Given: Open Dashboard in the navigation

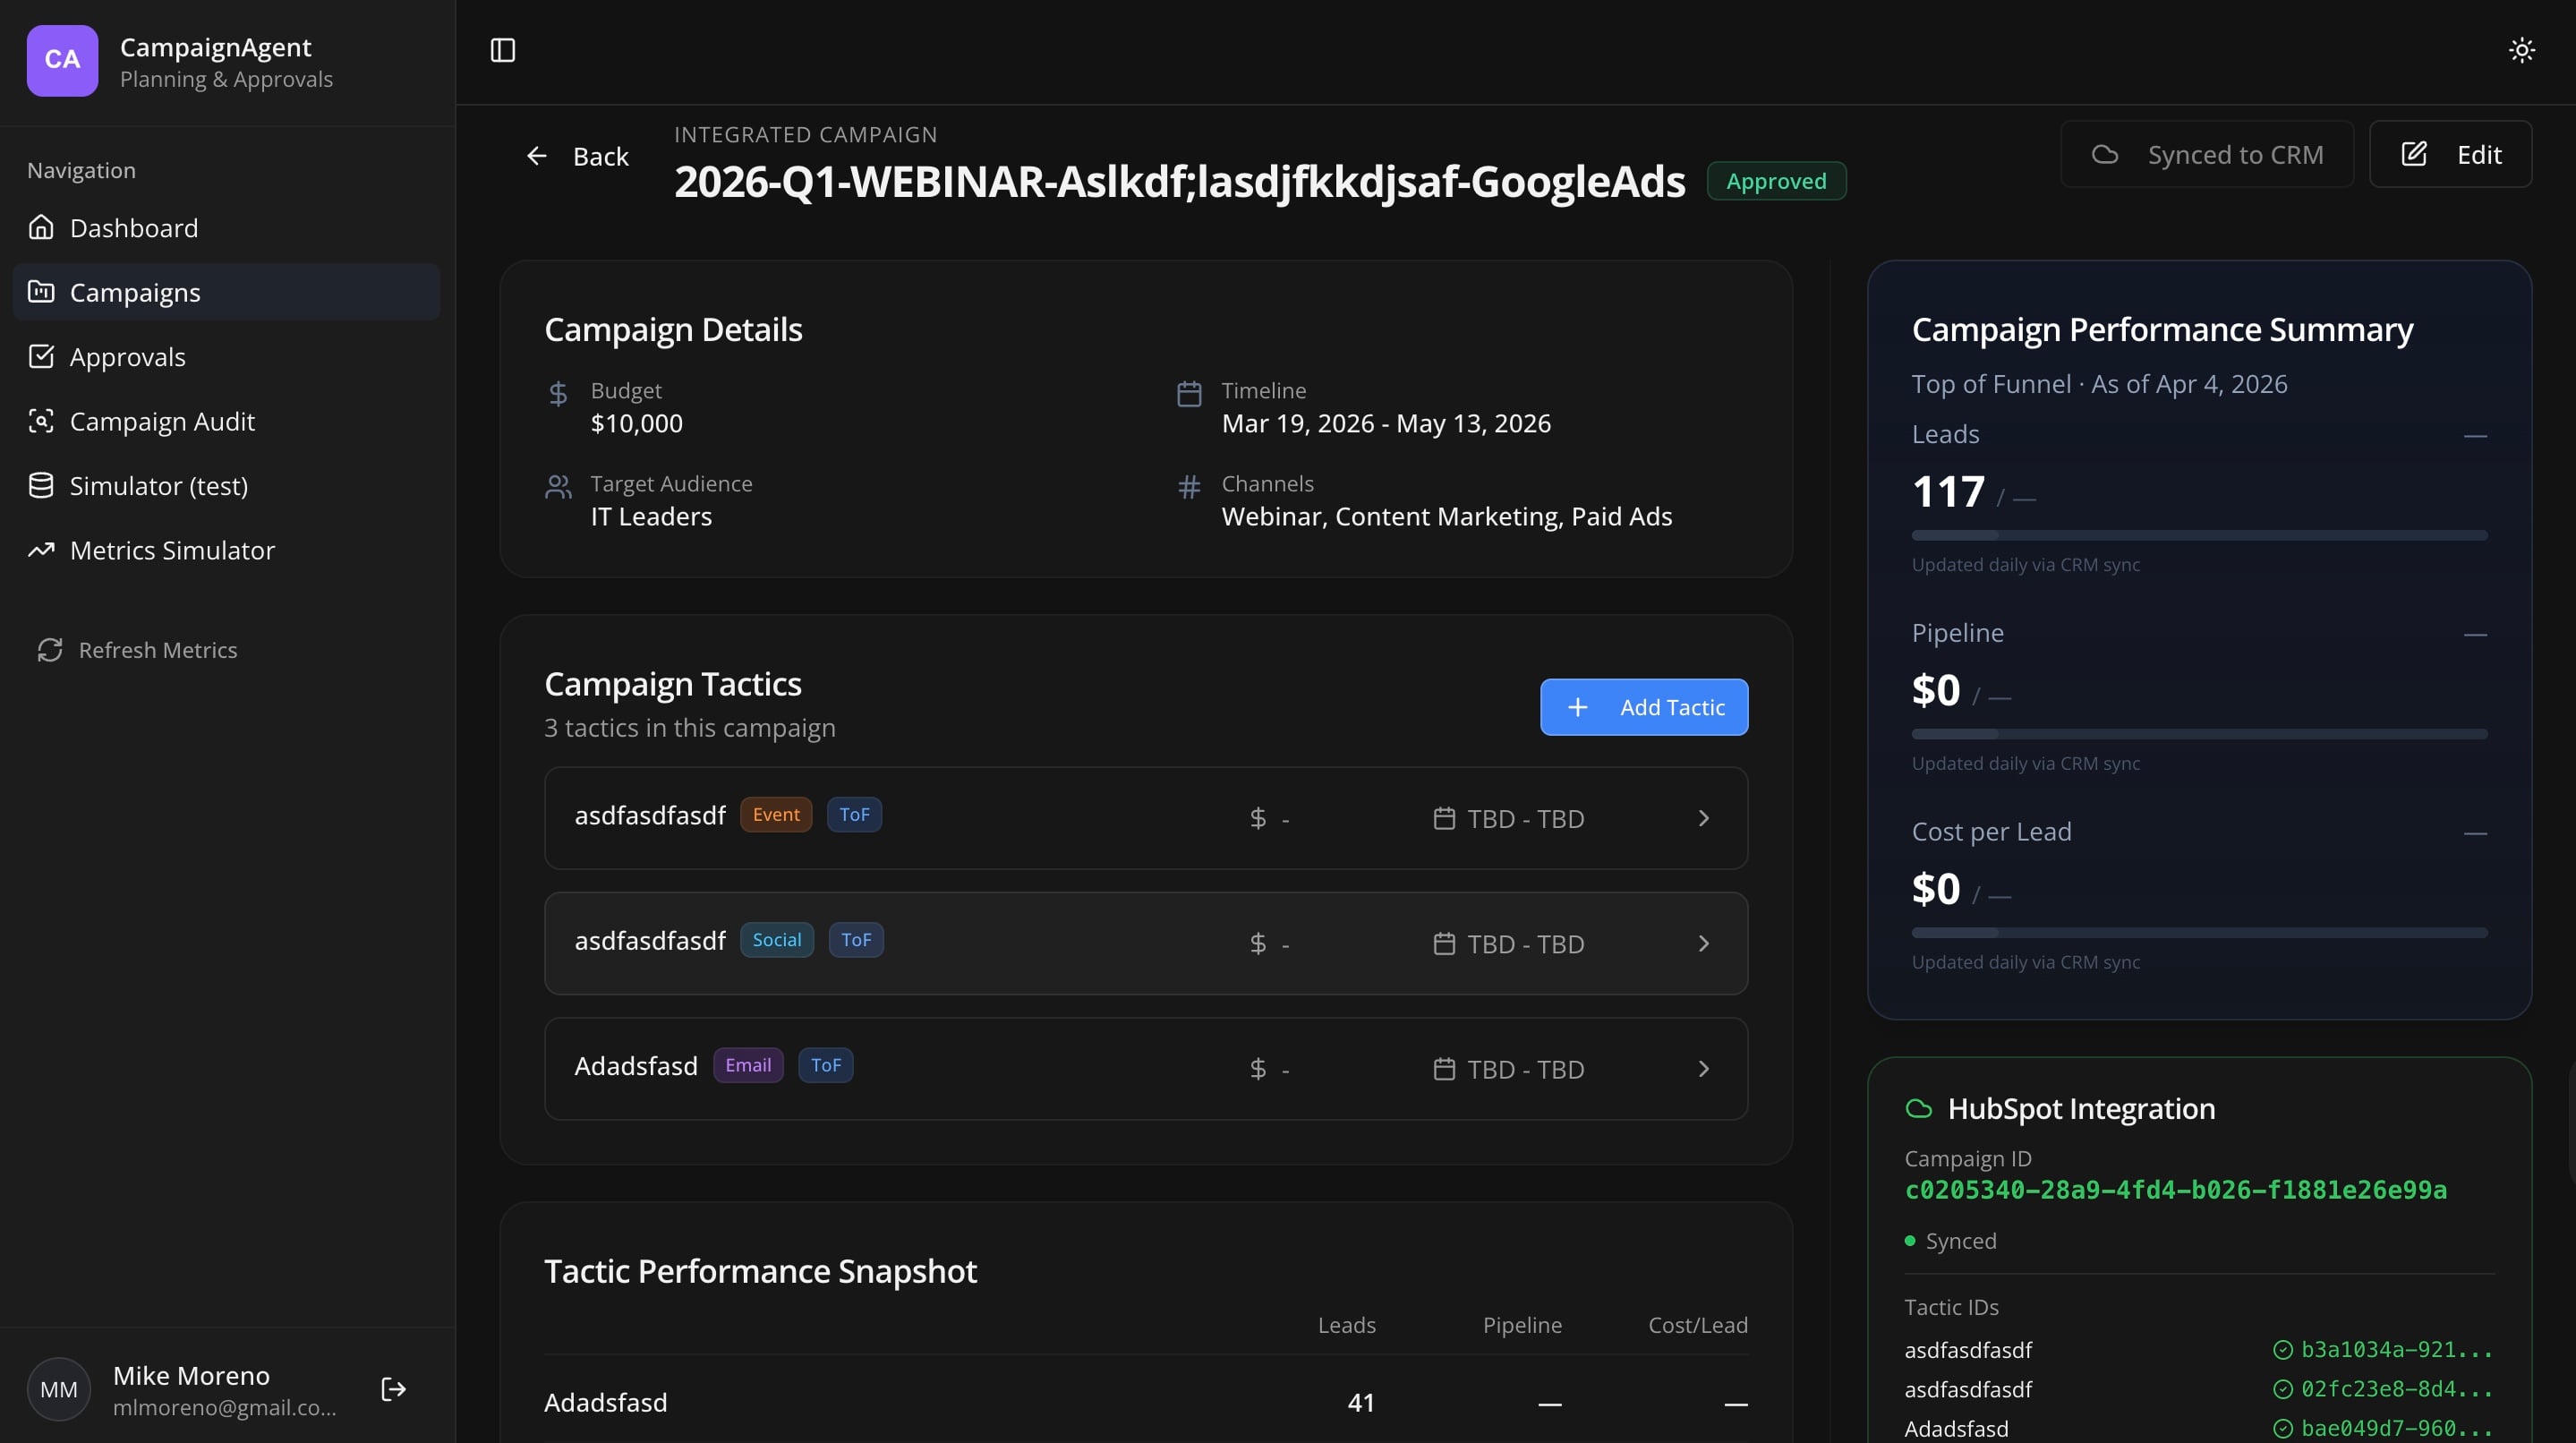Looking at the screenshot, I should (134, 228).
